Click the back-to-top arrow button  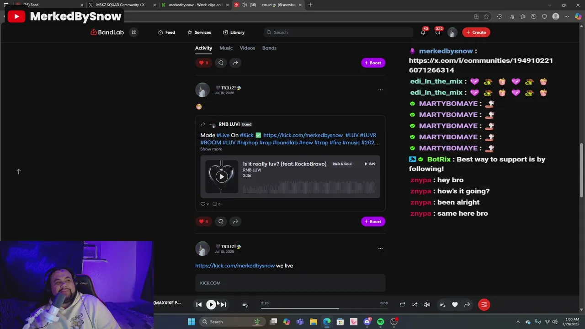(19, 171)
